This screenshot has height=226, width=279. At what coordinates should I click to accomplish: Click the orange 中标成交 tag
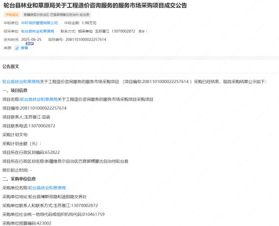tap(12, 15)
